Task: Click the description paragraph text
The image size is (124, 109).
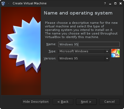Action: coord(81,30)
